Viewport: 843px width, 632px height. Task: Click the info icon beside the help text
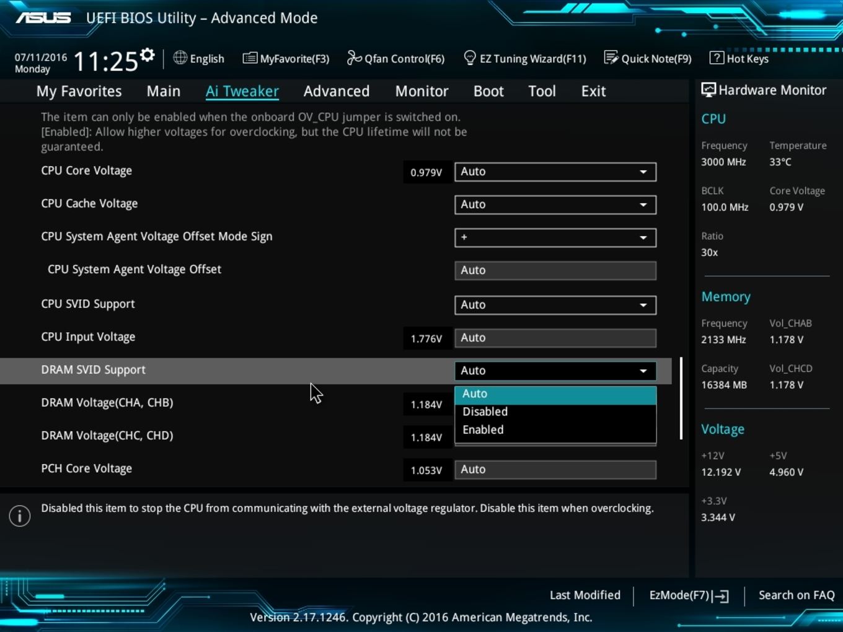[x=20, y=516]
